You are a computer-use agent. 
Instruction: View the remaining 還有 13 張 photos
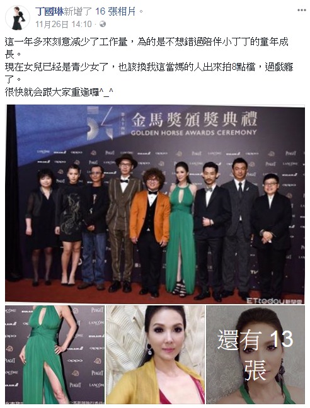tap(255, 354)
